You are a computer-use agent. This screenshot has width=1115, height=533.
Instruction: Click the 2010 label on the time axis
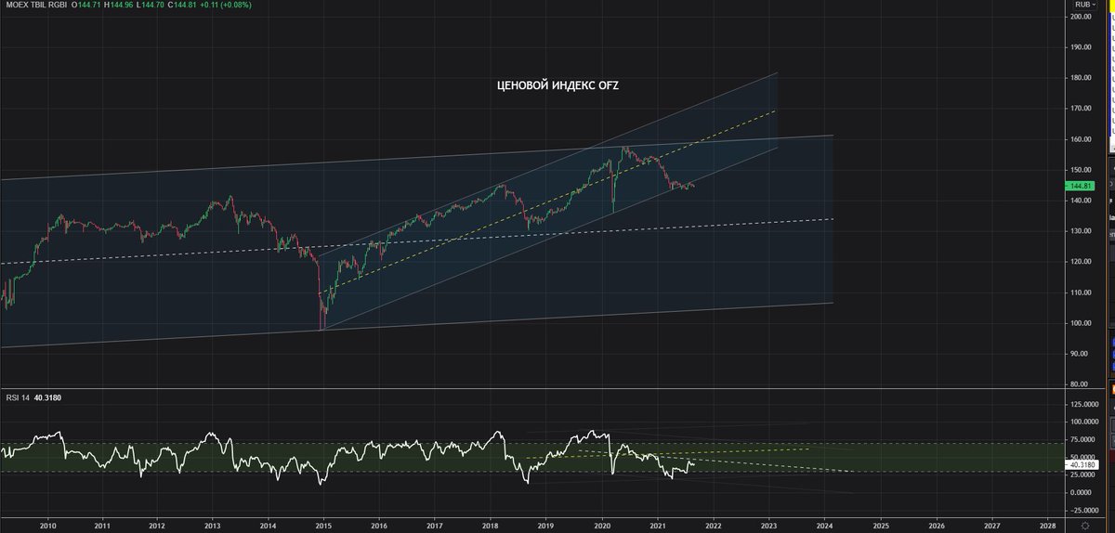46,524
